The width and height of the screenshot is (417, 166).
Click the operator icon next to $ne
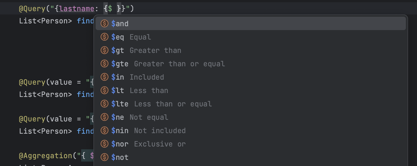tap(104, 117)
